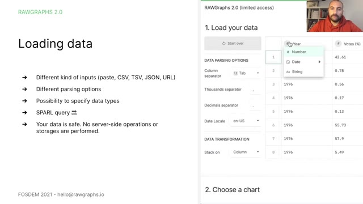Click the RAWGraphs 2.0 (limited access) title
The height and width of the screenshot is (204, 363).
pos(239,7)
